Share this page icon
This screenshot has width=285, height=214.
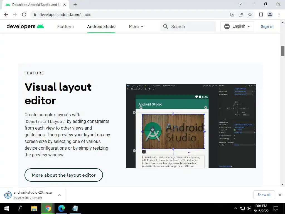[241, 14]
